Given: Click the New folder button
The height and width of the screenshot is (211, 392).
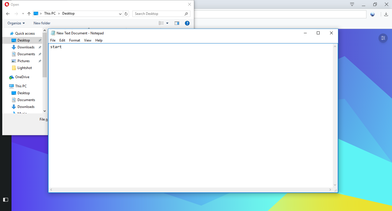Looking at the screenshot, I should (x=42, y=23).
